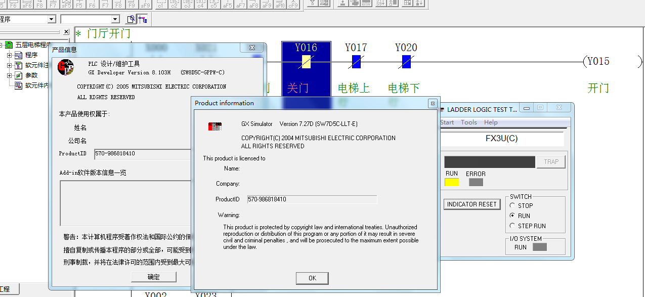Select the STOP switch option
Screen dimensions: 645x297
pyautogui.click(x=512, y=206)
